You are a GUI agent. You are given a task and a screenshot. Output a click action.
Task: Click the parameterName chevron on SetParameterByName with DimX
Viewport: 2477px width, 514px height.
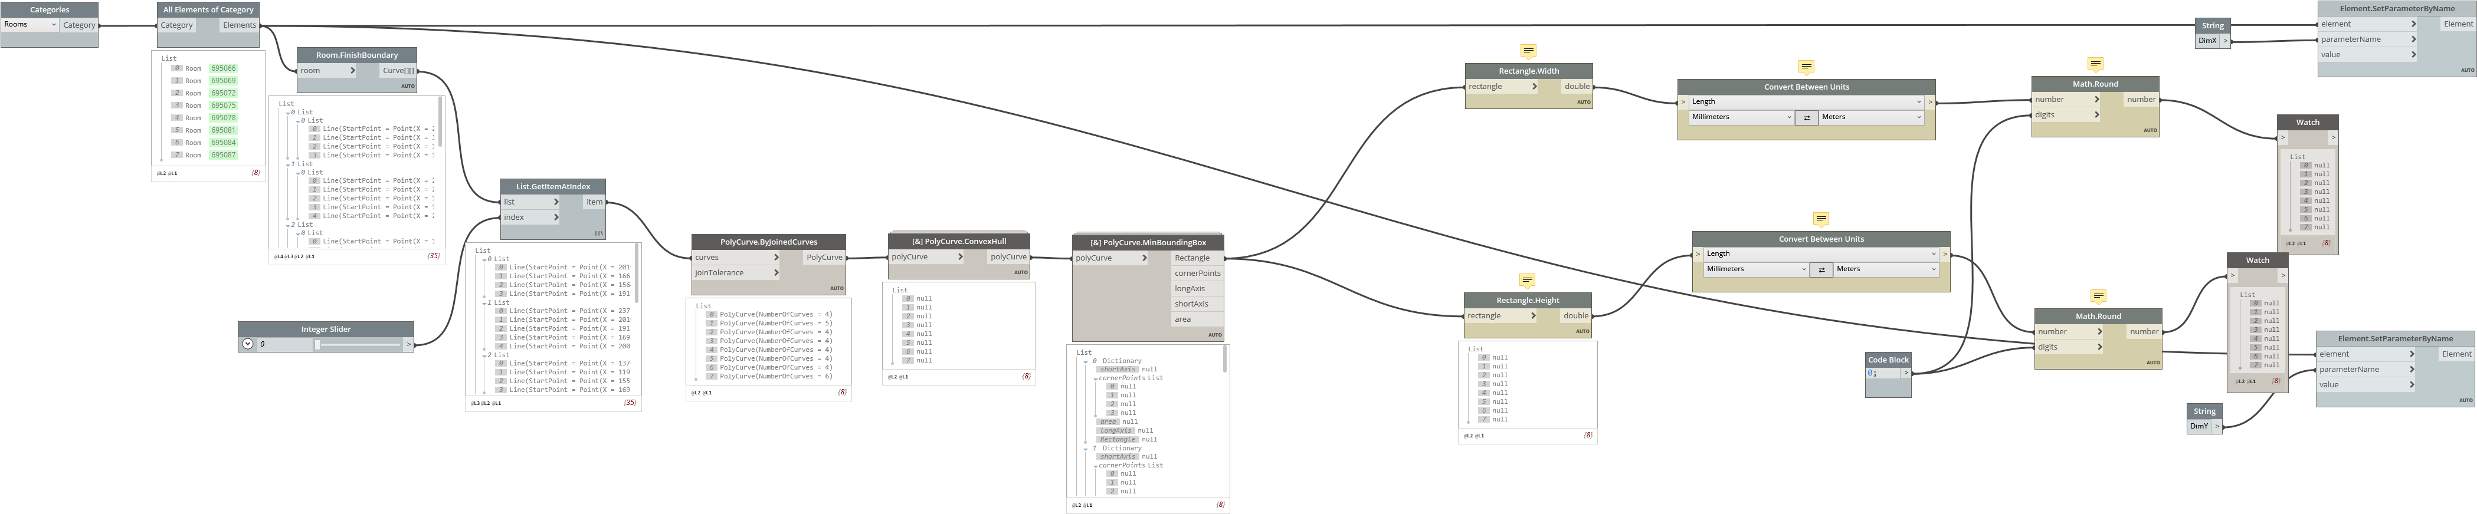[x=2413, y=39]
